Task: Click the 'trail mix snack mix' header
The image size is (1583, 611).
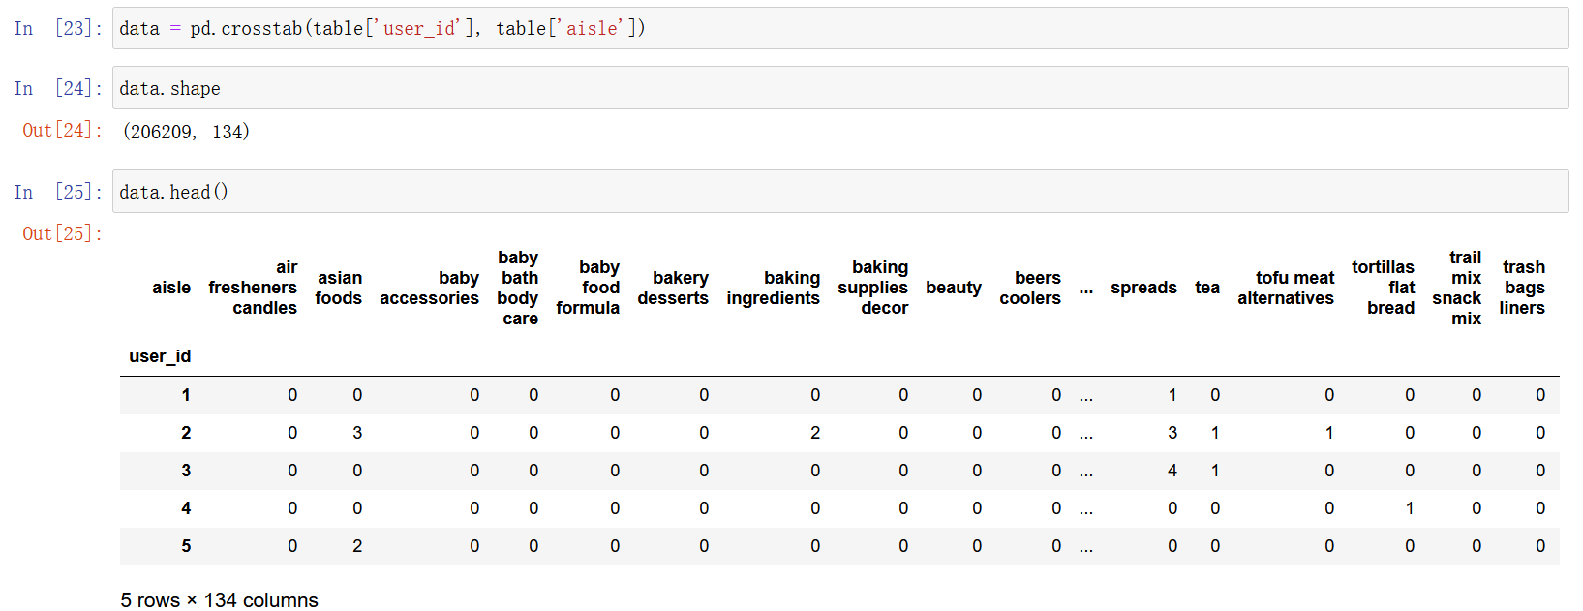Action: (x=1457, y=288)
